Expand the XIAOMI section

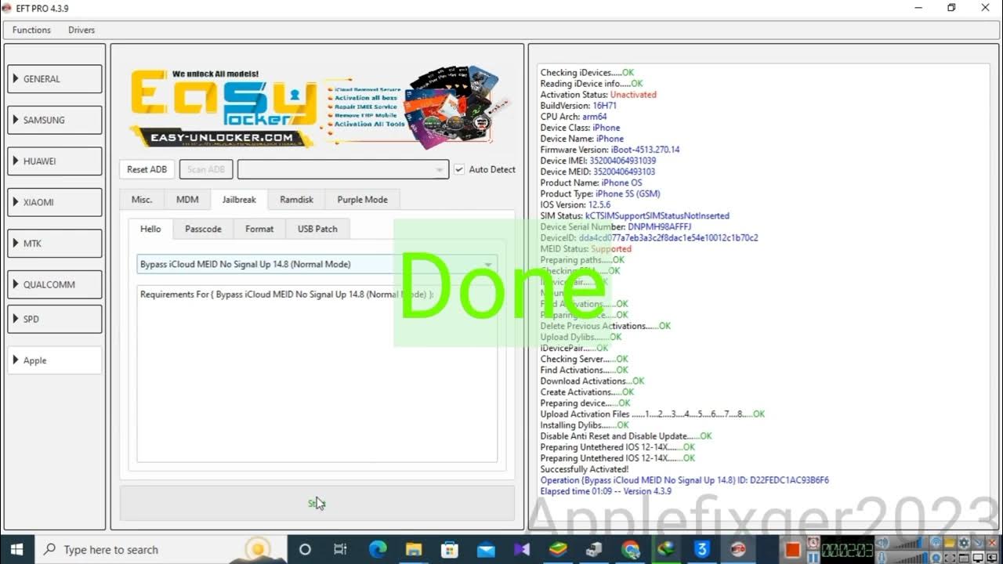[55, 202]
